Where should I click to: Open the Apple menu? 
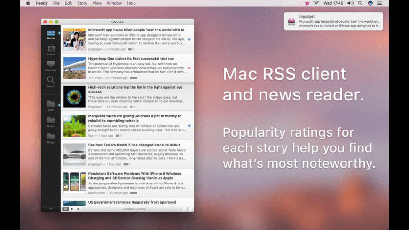point(28,3)
